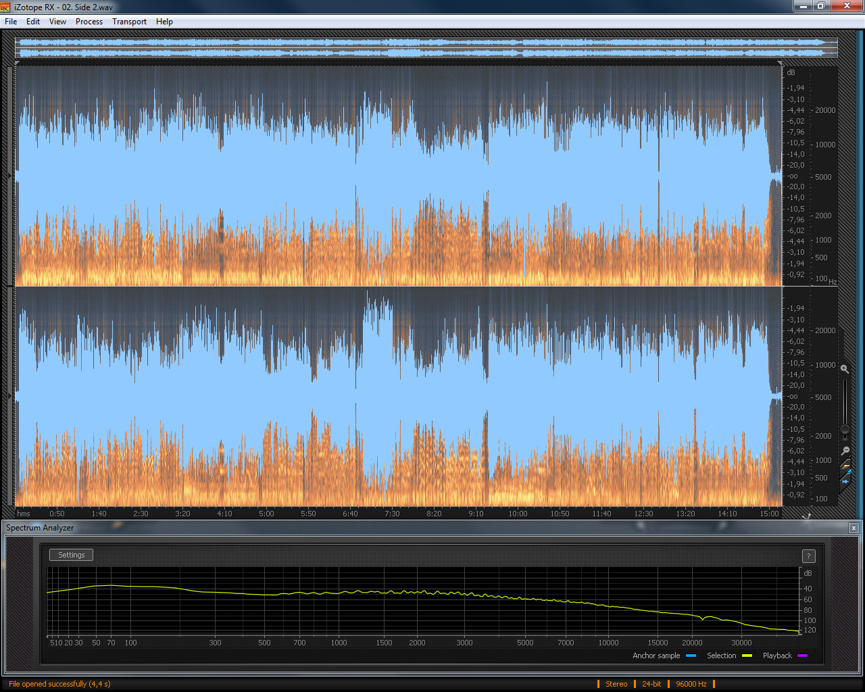Click the purple Playback color swatch
This screenshot has height=692, width=865.
(802, 656)
